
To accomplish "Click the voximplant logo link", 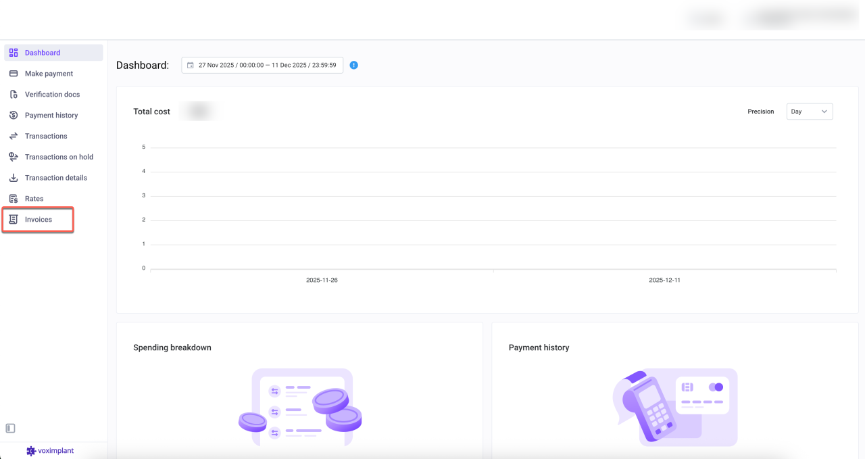I will [50, 451].
